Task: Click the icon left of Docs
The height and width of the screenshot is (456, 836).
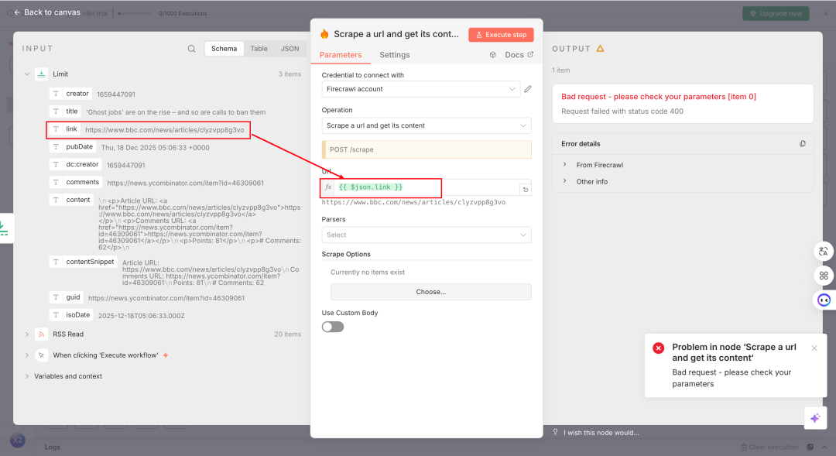Action: point(492,55)
